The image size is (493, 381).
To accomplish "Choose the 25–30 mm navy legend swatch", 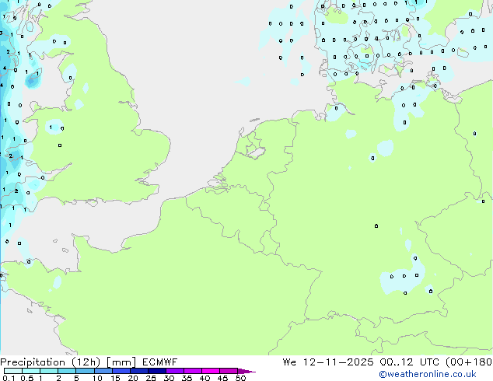I will coord(157,371).
